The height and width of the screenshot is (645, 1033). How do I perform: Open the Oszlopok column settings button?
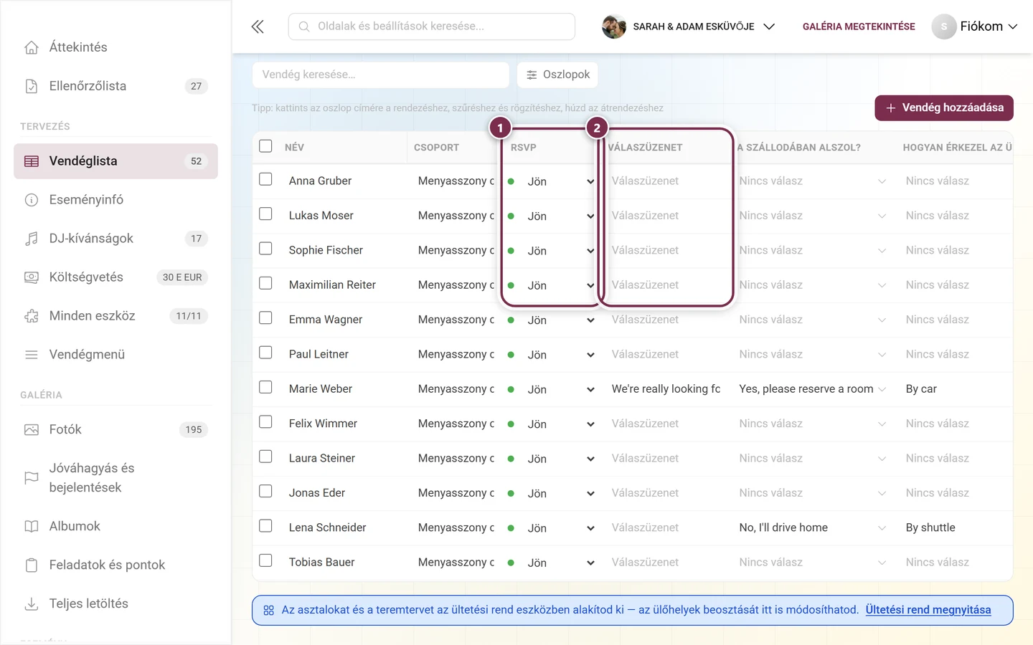[x=557, y=75]
